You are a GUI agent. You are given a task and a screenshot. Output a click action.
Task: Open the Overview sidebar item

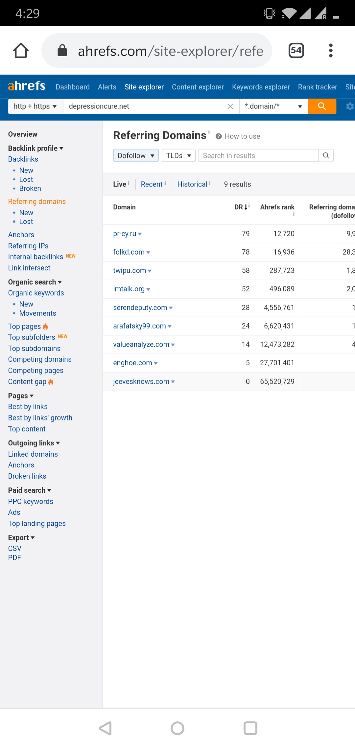[x=23, y=134]
